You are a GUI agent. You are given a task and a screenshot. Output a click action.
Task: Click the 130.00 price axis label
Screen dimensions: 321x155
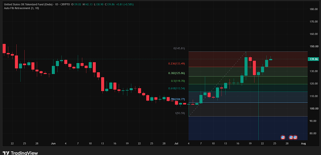pos(314,71)
